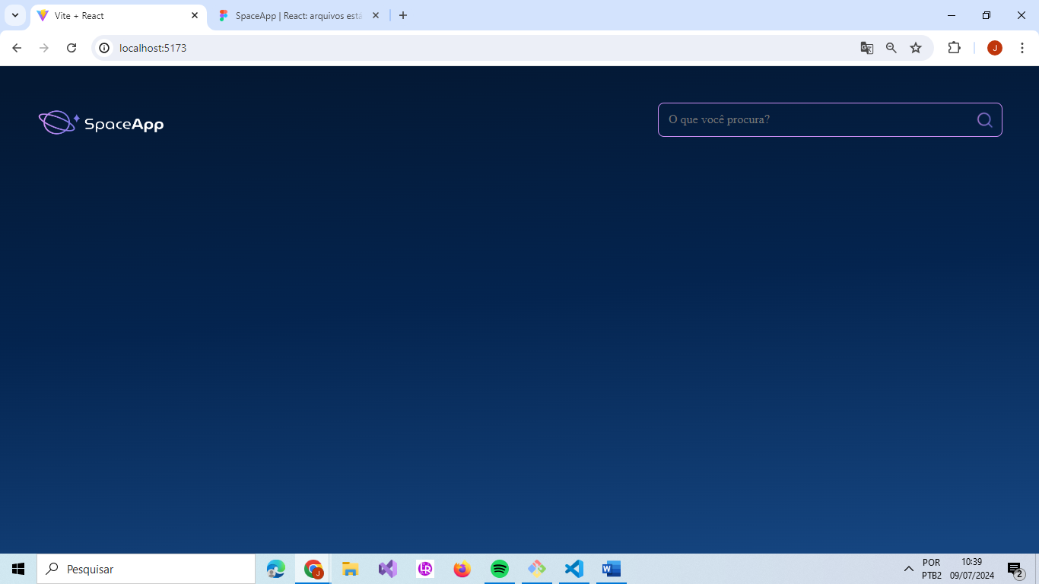Open the Firefox icon in the taskbar

click(x=462, y=569)
